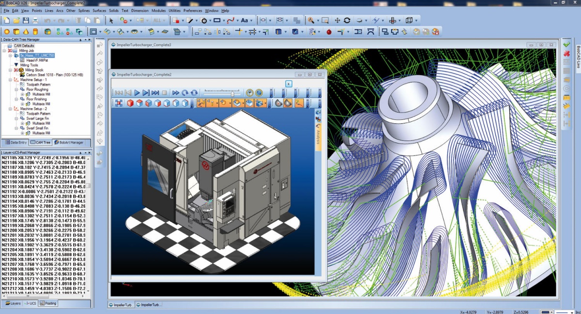581x314 pixels.
Task: Toggle the orange stock display button
Action: 238,103
